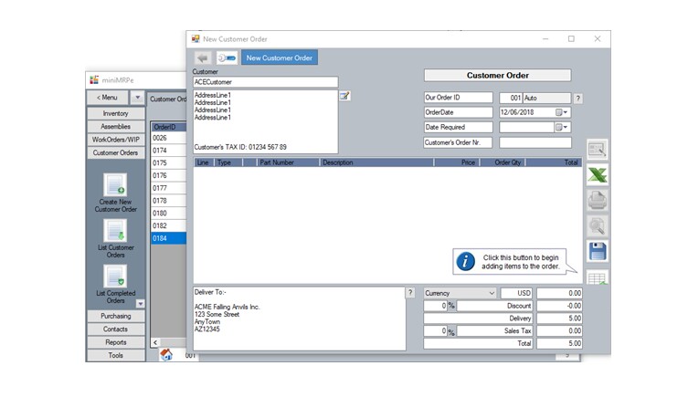This screenshot has height=397, width=688.
Task: Toggle the Discount percent button
Action: pos(451,306)
